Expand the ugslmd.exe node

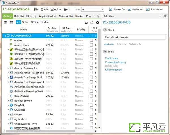[x=8, y=119]
